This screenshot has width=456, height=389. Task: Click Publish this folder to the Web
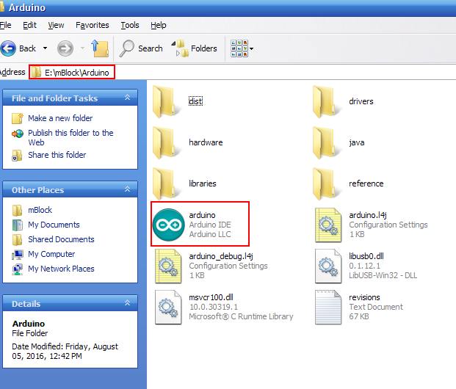click(x=70, y=137)
